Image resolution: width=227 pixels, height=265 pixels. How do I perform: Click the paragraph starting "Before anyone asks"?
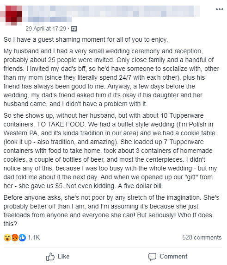pyautogui.click(x=111, y=211)
